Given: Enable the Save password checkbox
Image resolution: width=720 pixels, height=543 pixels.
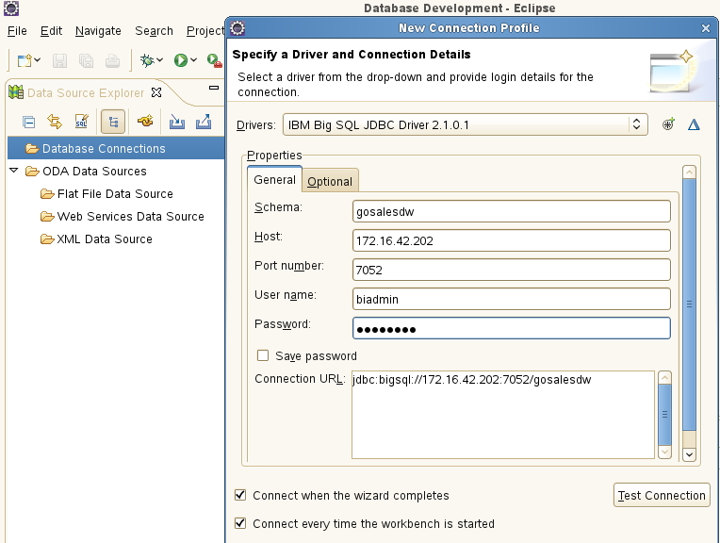Looking at the screenshot, I should point(263,355).
